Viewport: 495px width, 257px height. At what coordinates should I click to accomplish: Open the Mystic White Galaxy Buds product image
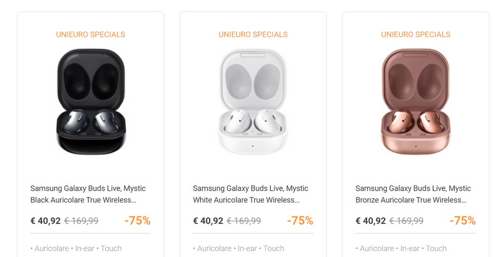pyautogui.click(x=253, y=102)
